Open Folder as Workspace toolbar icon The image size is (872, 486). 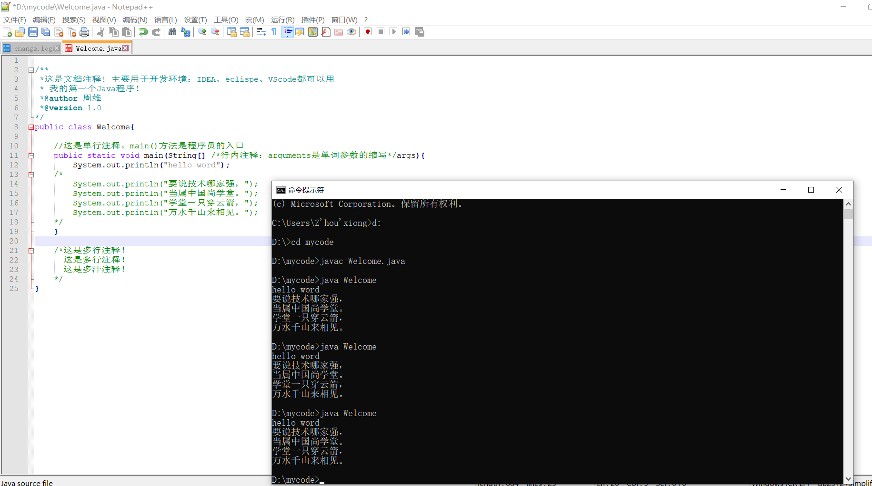(339, 32)
